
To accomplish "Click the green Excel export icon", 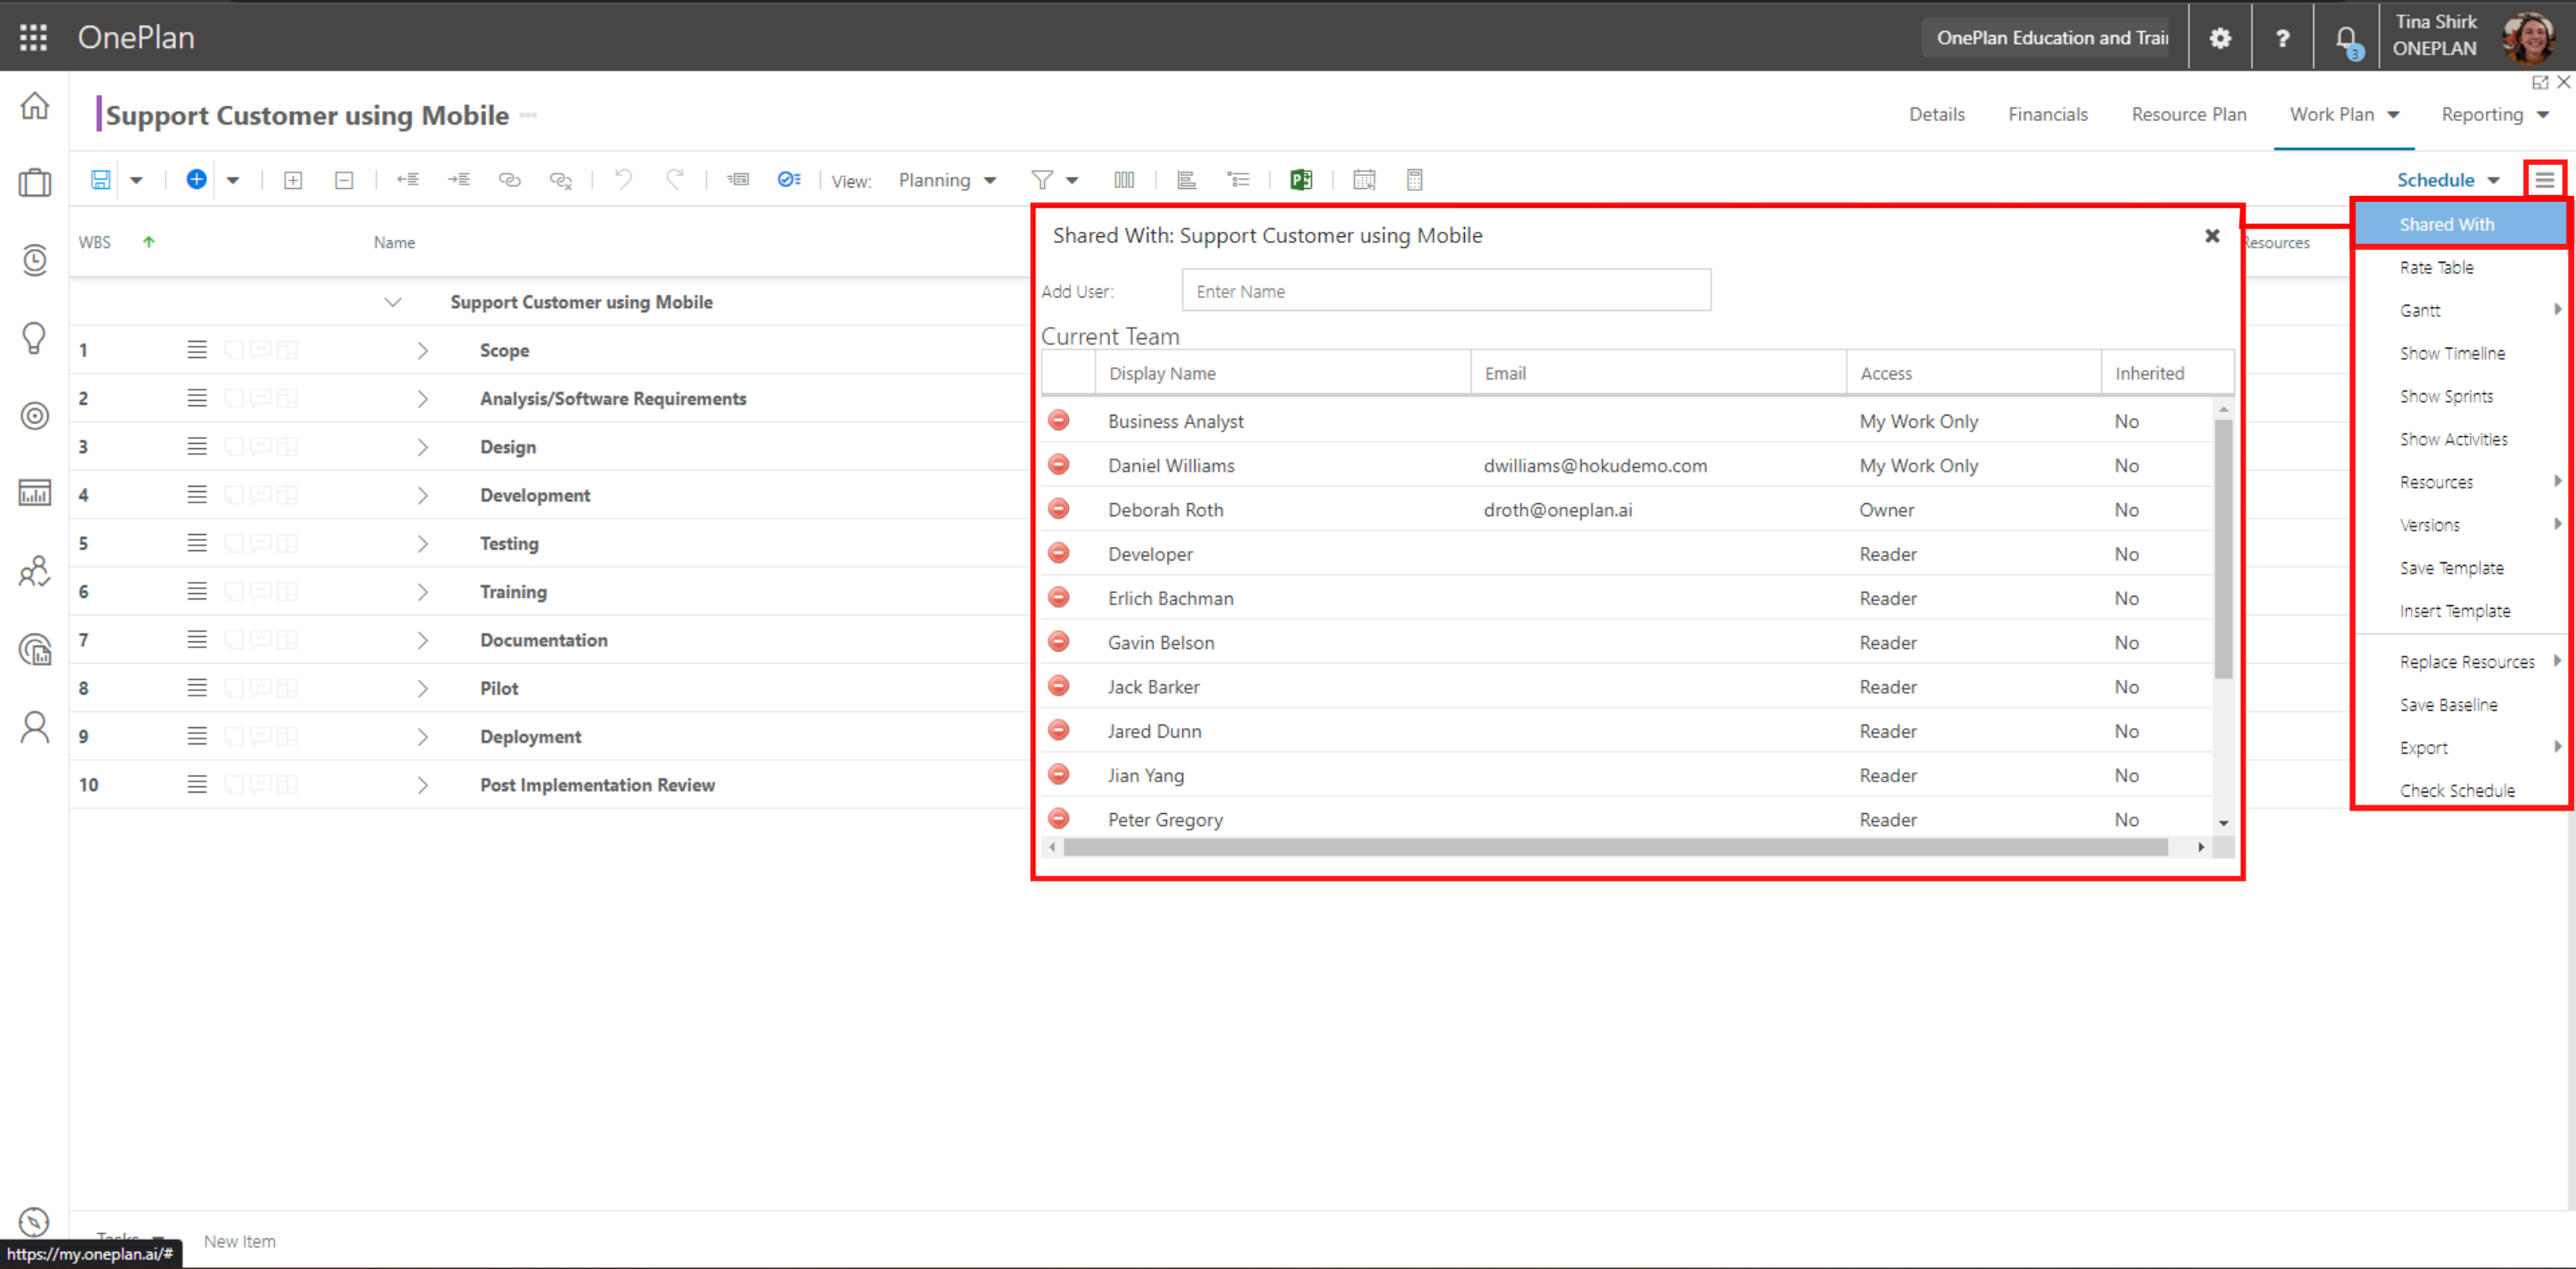I will (x=1300, y=180).
